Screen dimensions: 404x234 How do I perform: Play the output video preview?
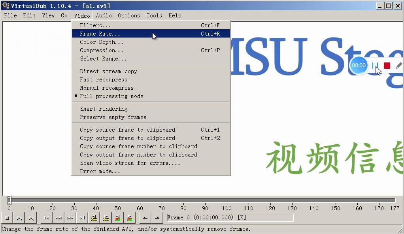(x=31, y=218)
